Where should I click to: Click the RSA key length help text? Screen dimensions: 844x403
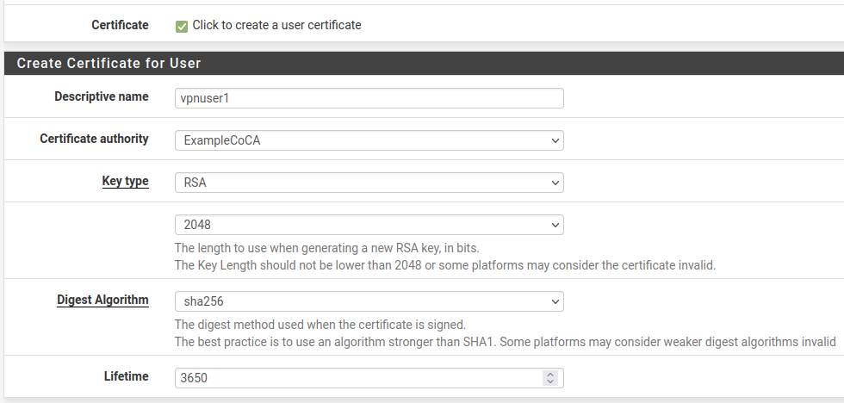coord(326,248)
